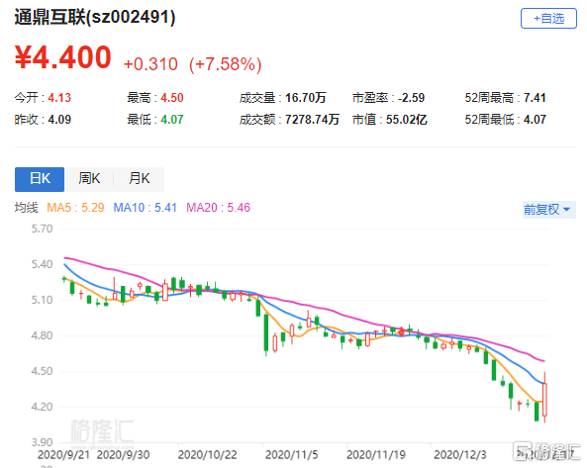Viewport: 587px width, 468px height.
Task: Click the 4.80 y-axis price label
Action: click(42, 335)
